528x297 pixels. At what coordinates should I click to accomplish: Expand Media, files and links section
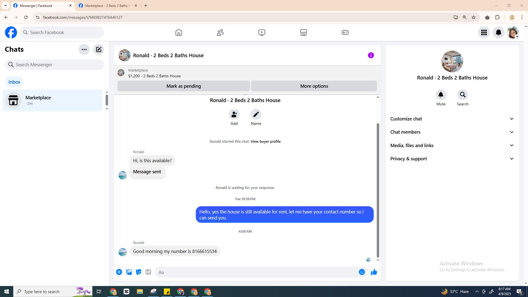pyautogui.click(x=452, y=145)
